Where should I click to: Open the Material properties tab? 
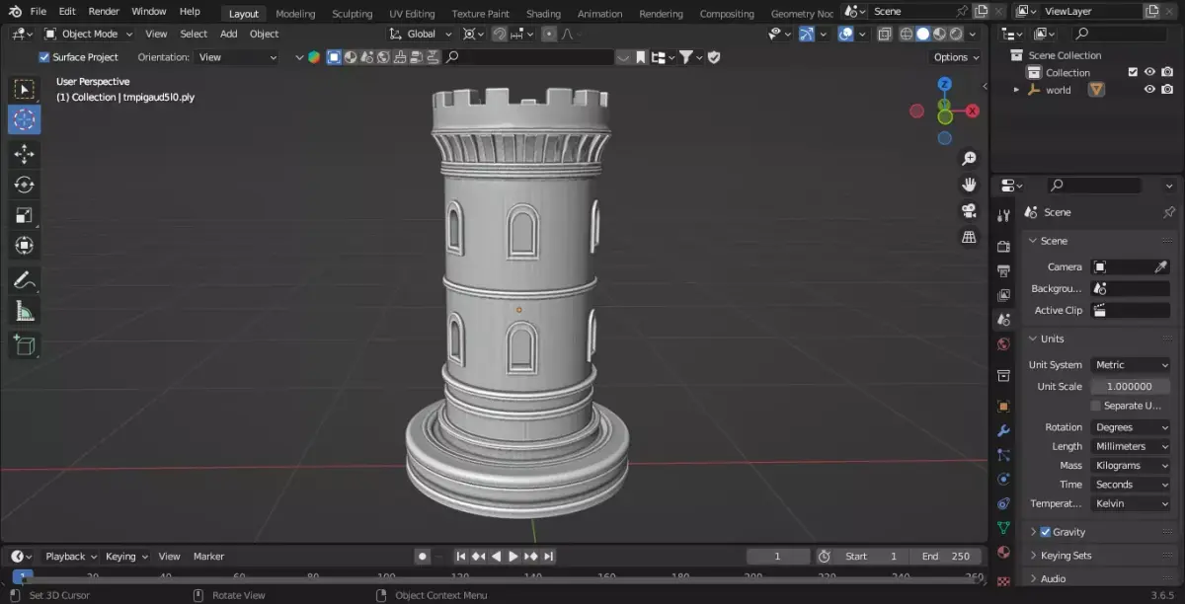[1003, 553]
